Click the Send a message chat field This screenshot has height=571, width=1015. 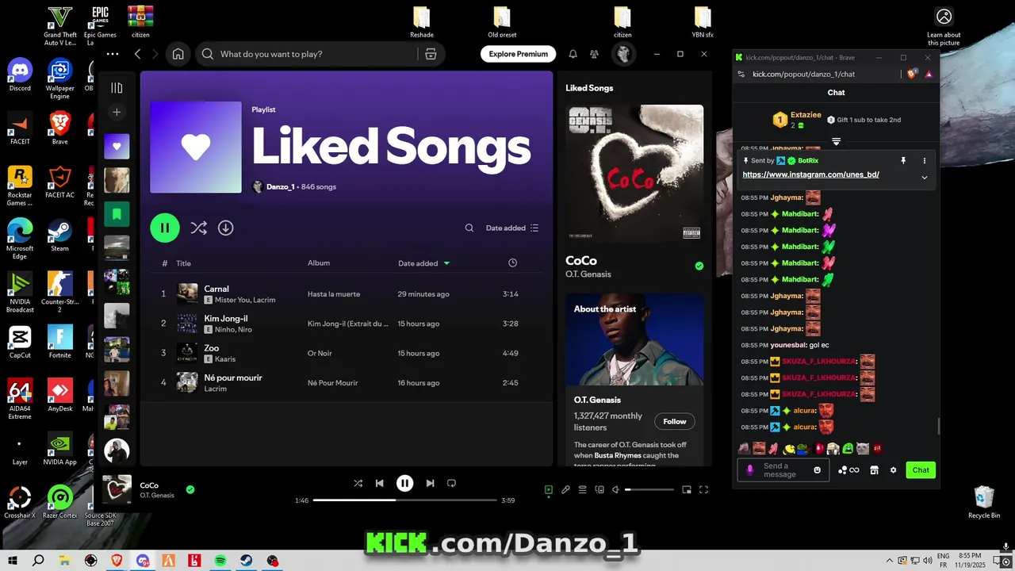point(783,470)
